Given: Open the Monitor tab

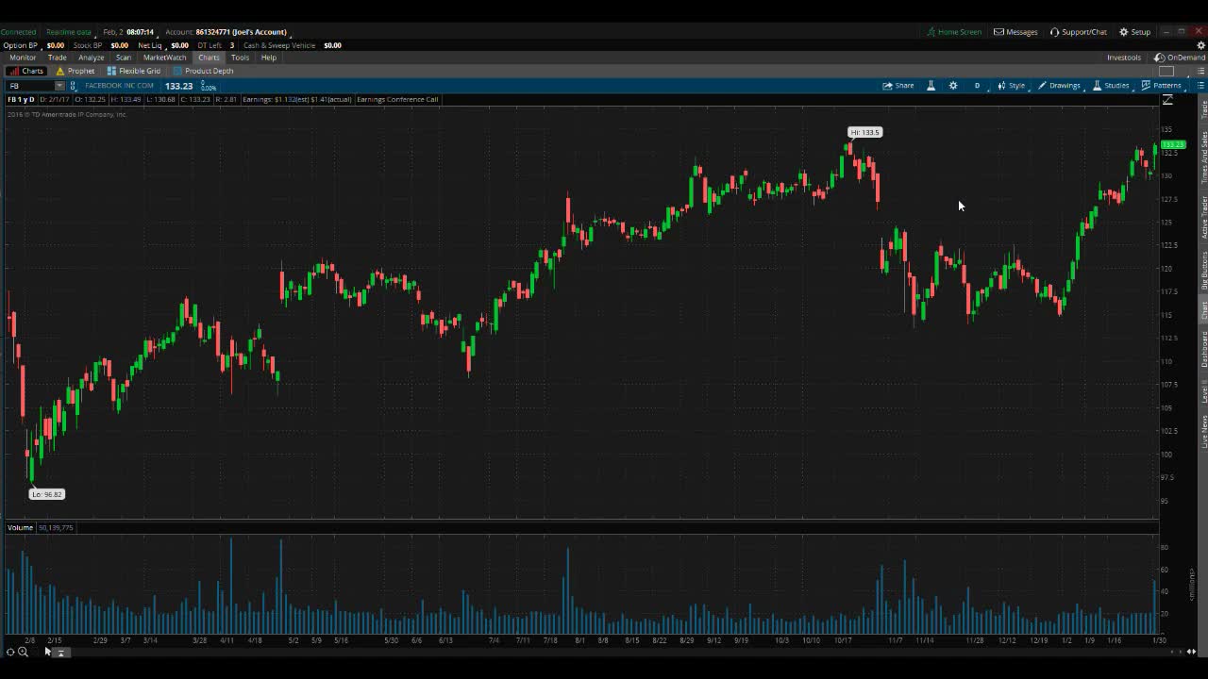Looking at the screenshot, I should pyautogui.click(x=23, y=58).
